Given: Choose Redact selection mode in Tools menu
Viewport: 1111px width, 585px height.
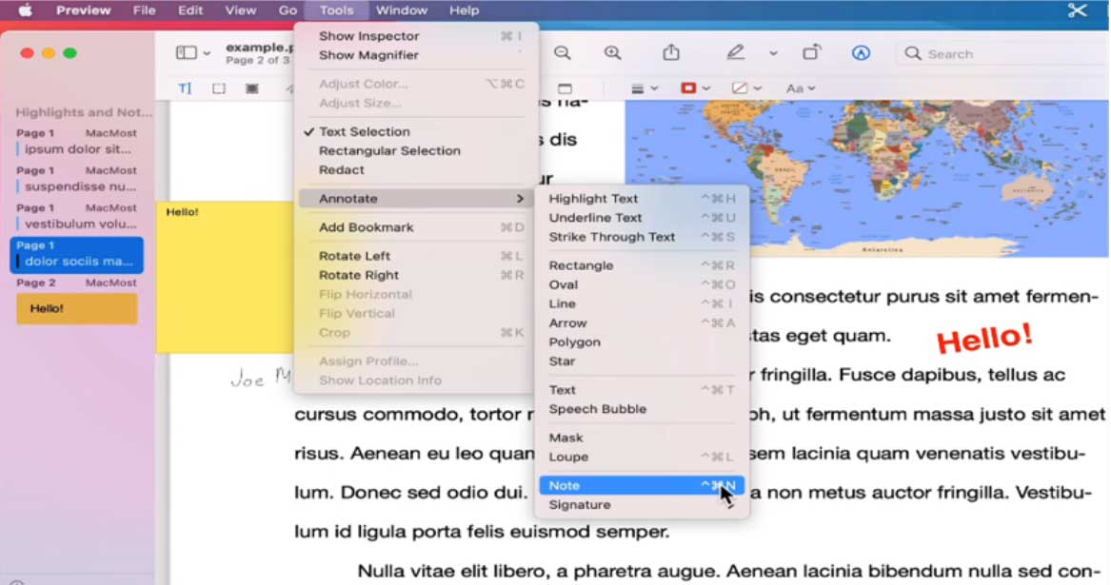Looking at the screenshot, I should 341,169.
